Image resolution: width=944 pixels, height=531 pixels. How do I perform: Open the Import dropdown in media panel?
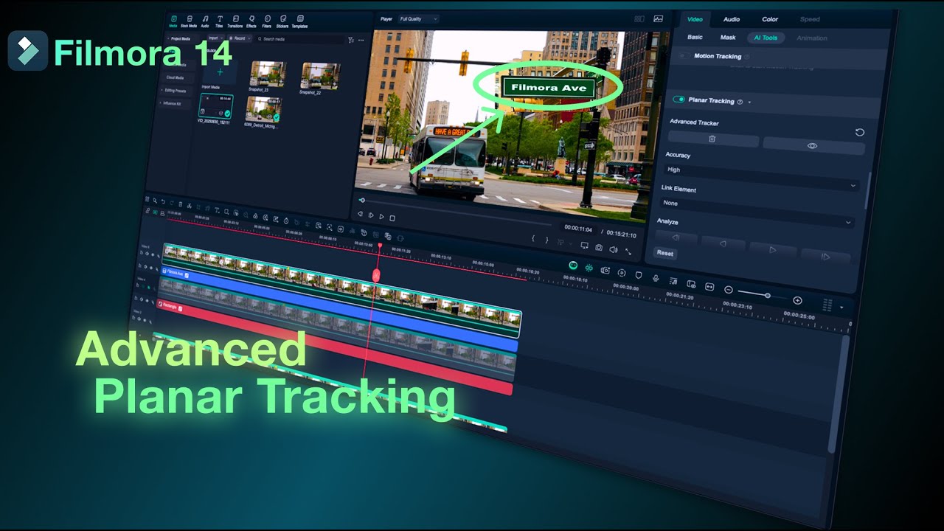coord(215,38)
